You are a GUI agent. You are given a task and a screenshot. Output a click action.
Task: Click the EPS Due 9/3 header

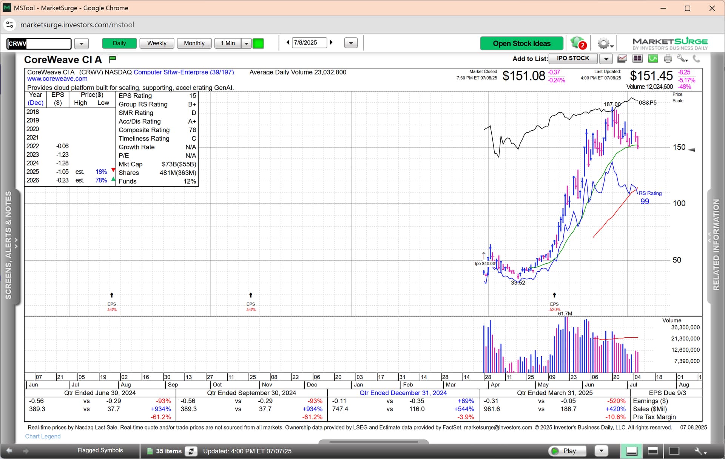(x=667, y=393)
